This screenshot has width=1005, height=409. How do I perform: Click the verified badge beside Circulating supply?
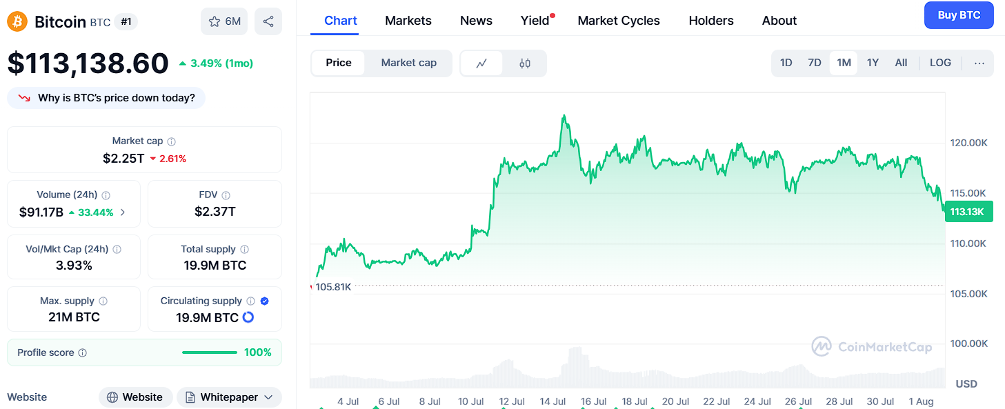[265, 301]
